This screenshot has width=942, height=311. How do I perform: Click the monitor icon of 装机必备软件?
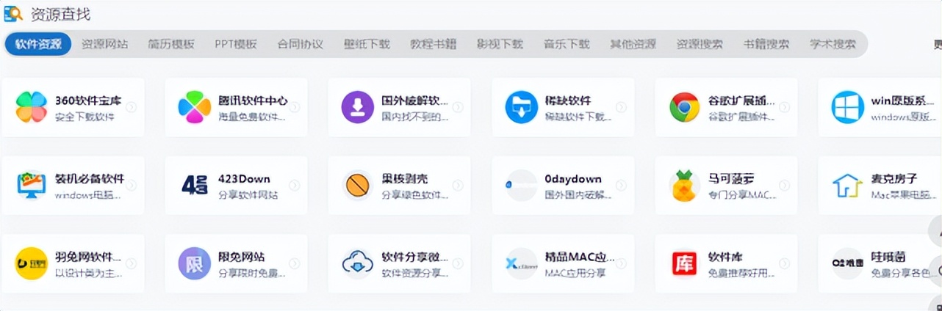pos(31,186)
